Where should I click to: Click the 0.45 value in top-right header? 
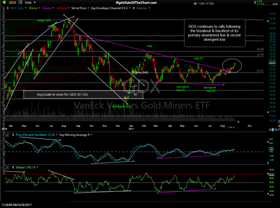coord(275,4)
